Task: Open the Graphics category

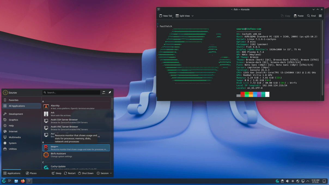Action: point(22,120)
